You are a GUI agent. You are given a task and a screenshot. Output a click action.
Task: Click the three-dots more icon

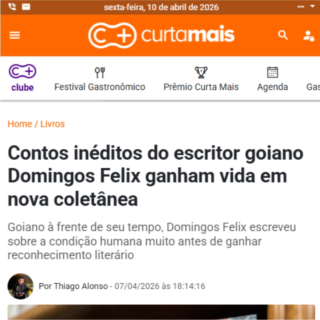point(300,6)
